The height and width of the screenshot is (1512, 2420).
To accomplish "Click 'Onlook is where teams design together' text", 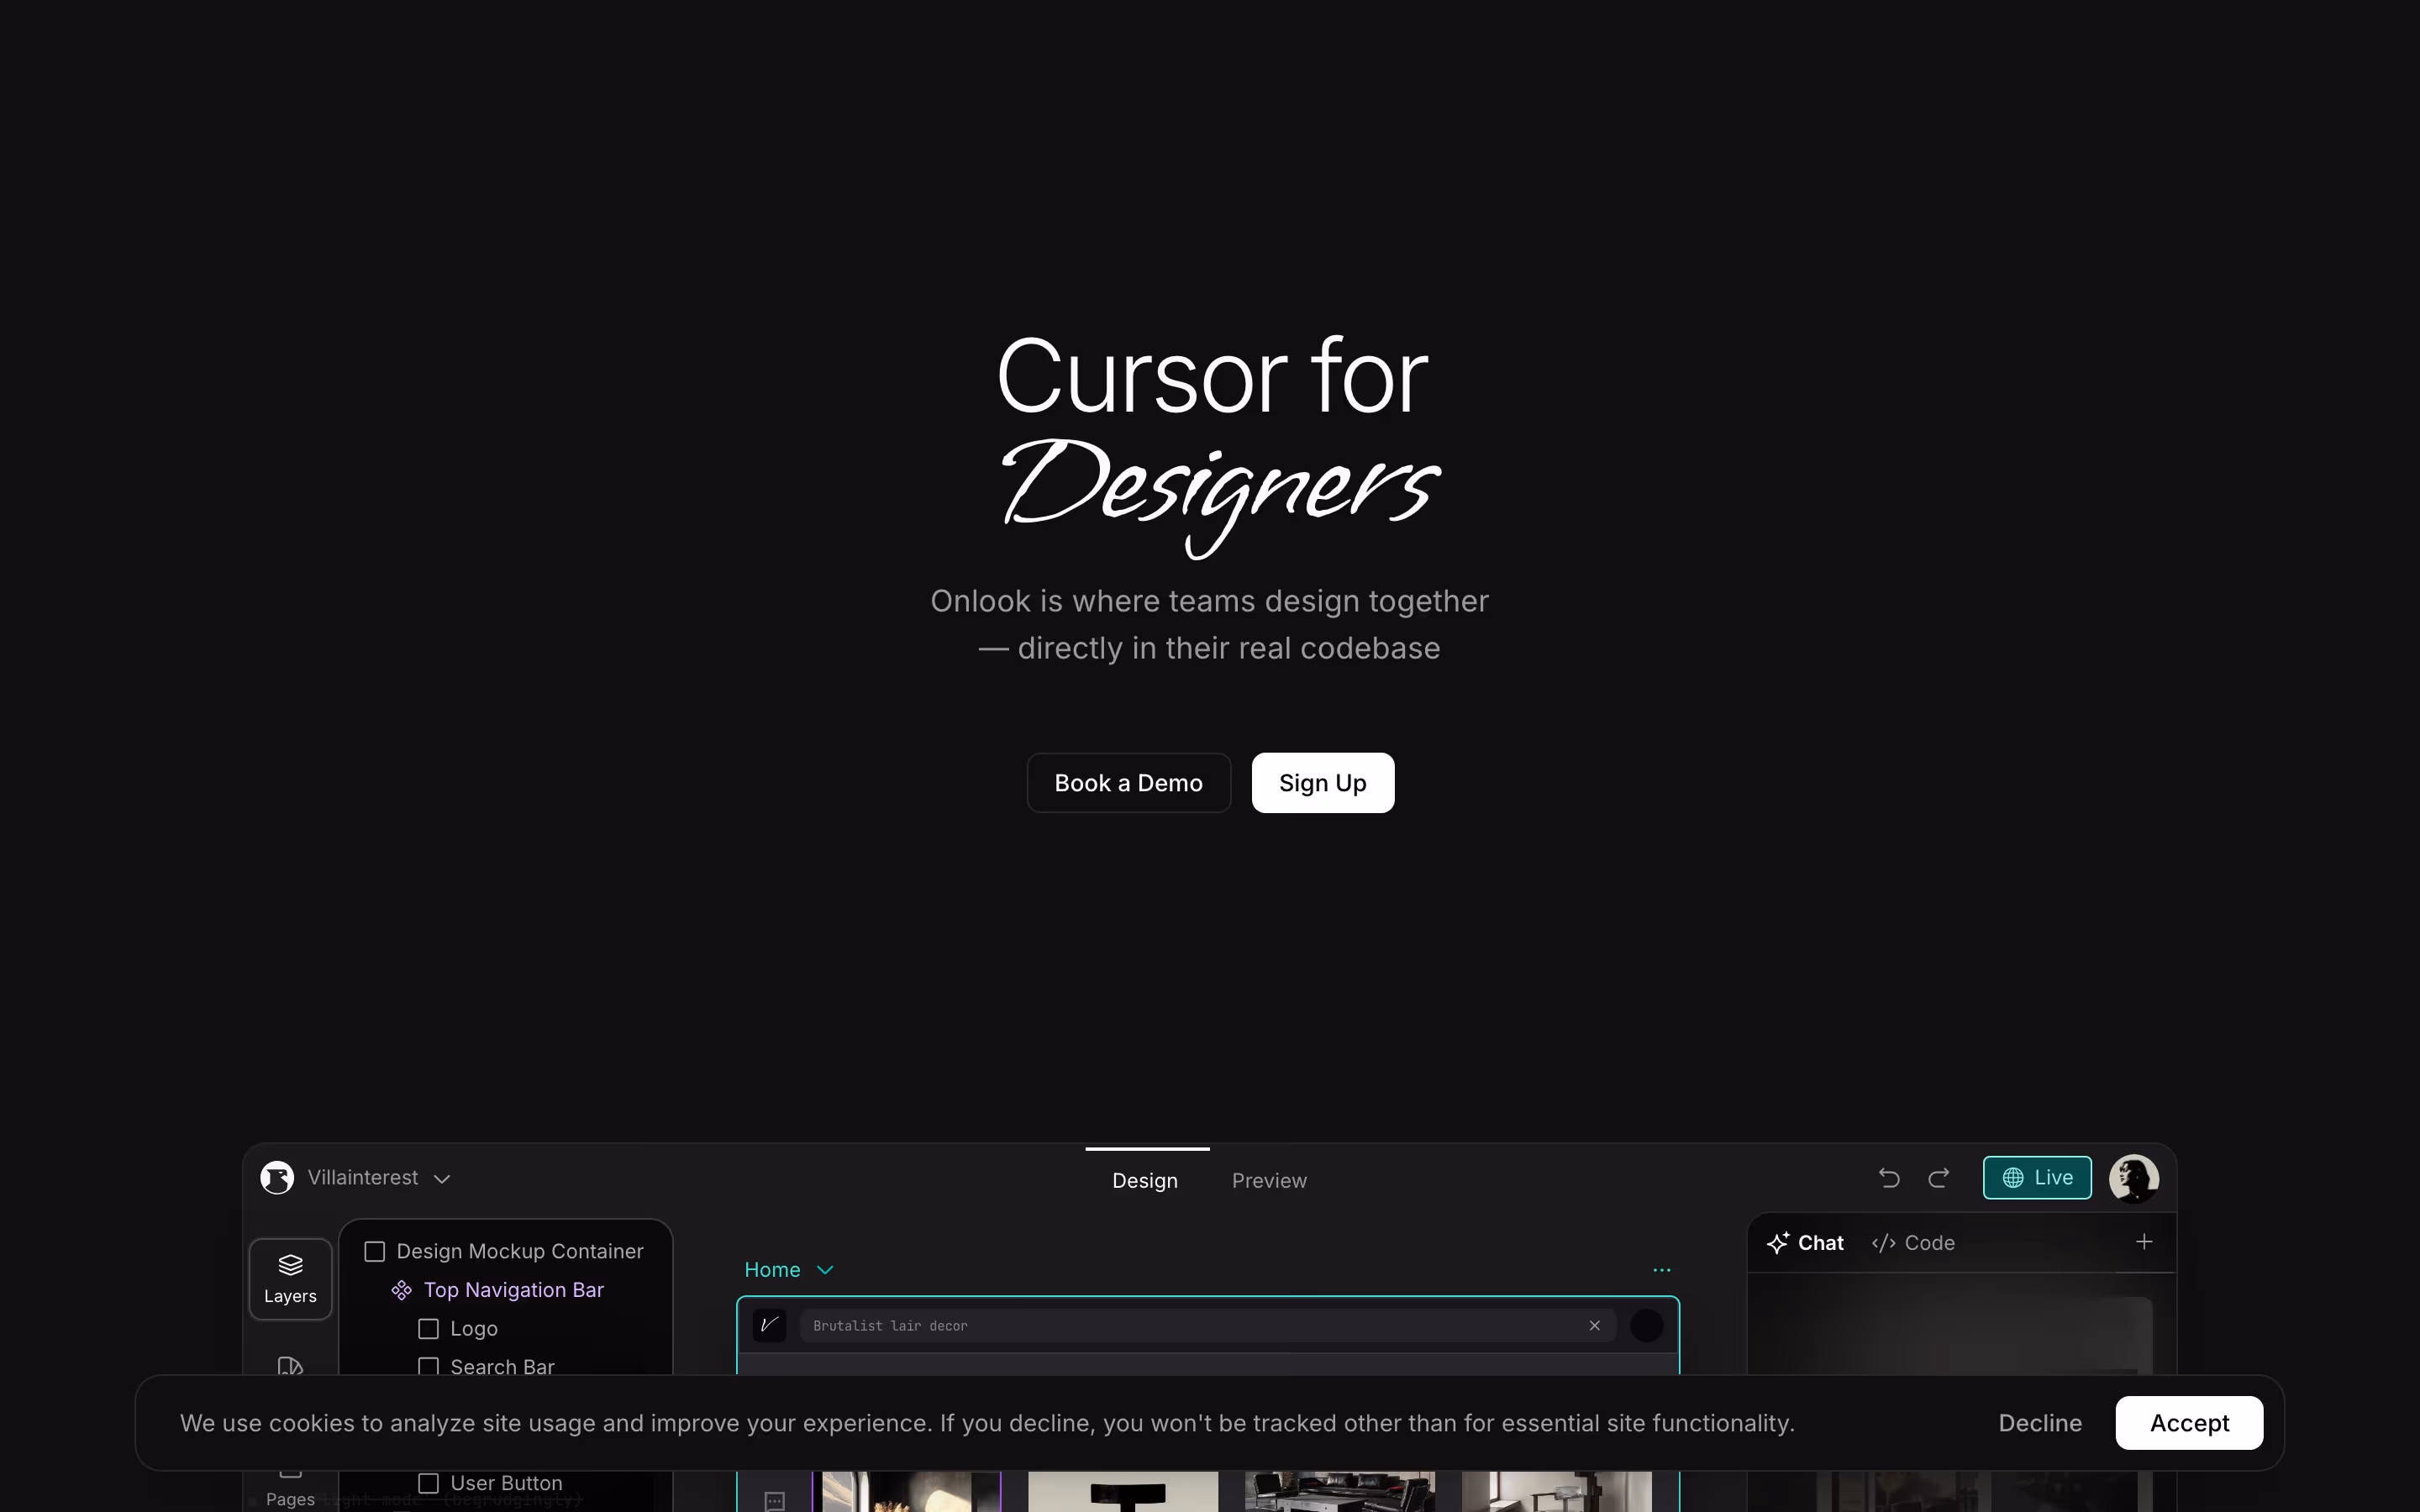I will pyautogui.click(x=1209, y=601).
